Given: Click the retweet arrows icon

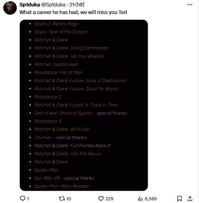Looking at the screenshot, I should (x=62, y=198).
